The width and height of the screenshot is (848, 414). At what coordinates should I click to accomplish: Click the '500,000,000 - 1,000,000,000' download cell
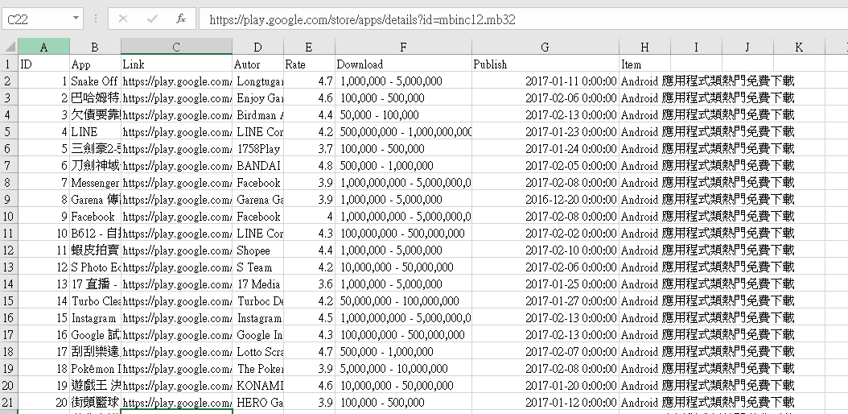point(403,132)
